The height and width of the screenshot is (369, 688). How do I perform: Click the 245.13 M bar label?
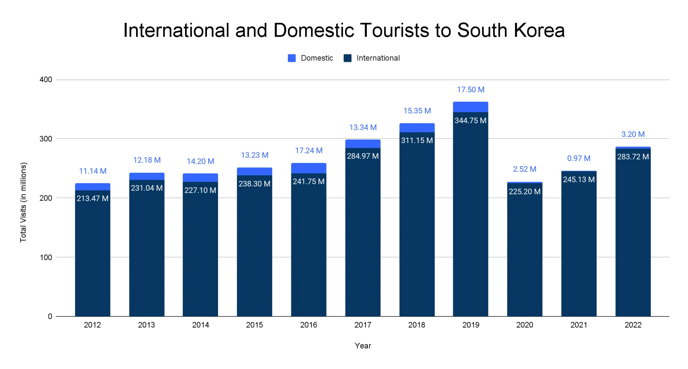tap(578, 179)
